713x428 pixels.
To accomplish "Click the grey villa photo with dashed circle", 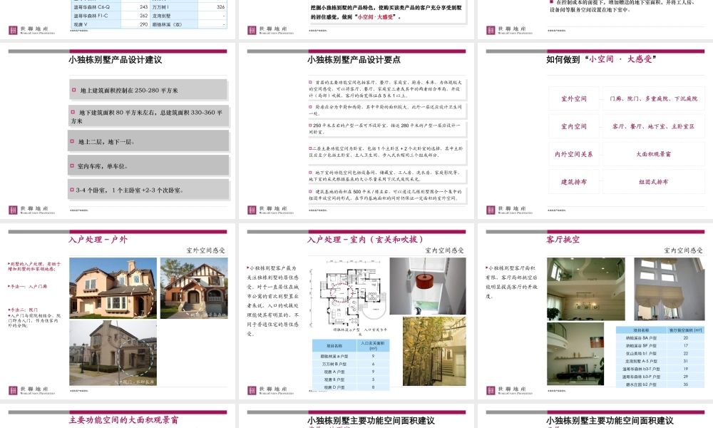I will click(113, 353).
